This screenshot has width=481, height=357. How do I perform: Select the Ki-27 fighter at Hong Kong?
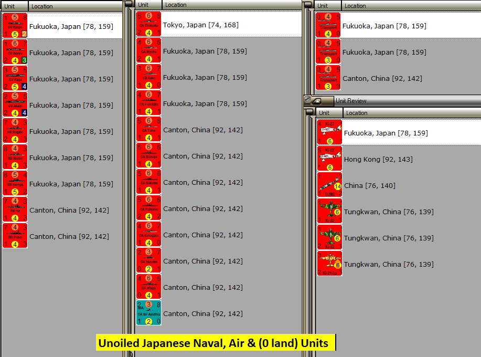pos(330,159)
